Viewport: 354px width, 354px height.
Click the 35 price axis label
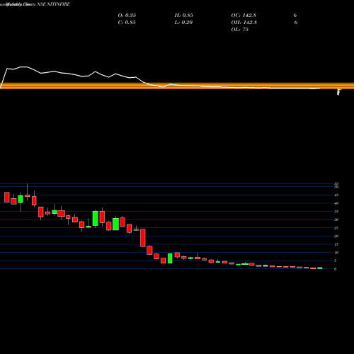coord(336,212)
